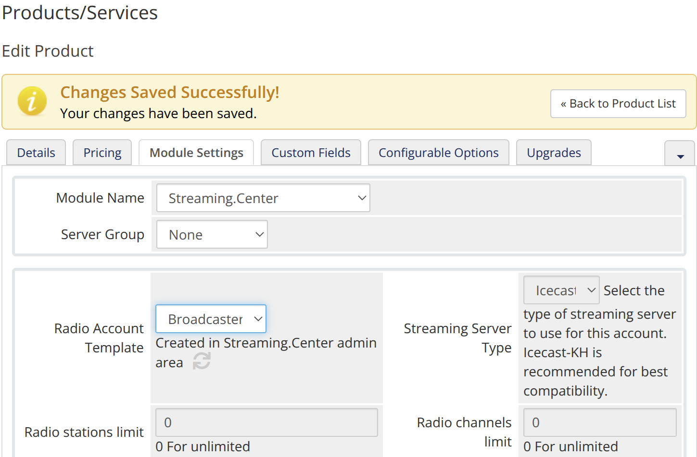Switch to the Upgrades tab

point(553,153)
